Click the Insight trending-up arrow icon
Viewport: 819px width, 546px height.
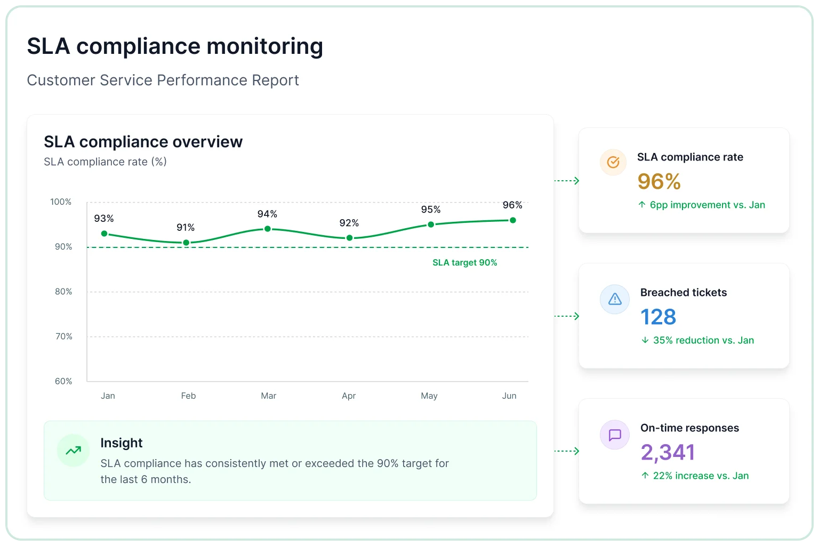[73, 451]
